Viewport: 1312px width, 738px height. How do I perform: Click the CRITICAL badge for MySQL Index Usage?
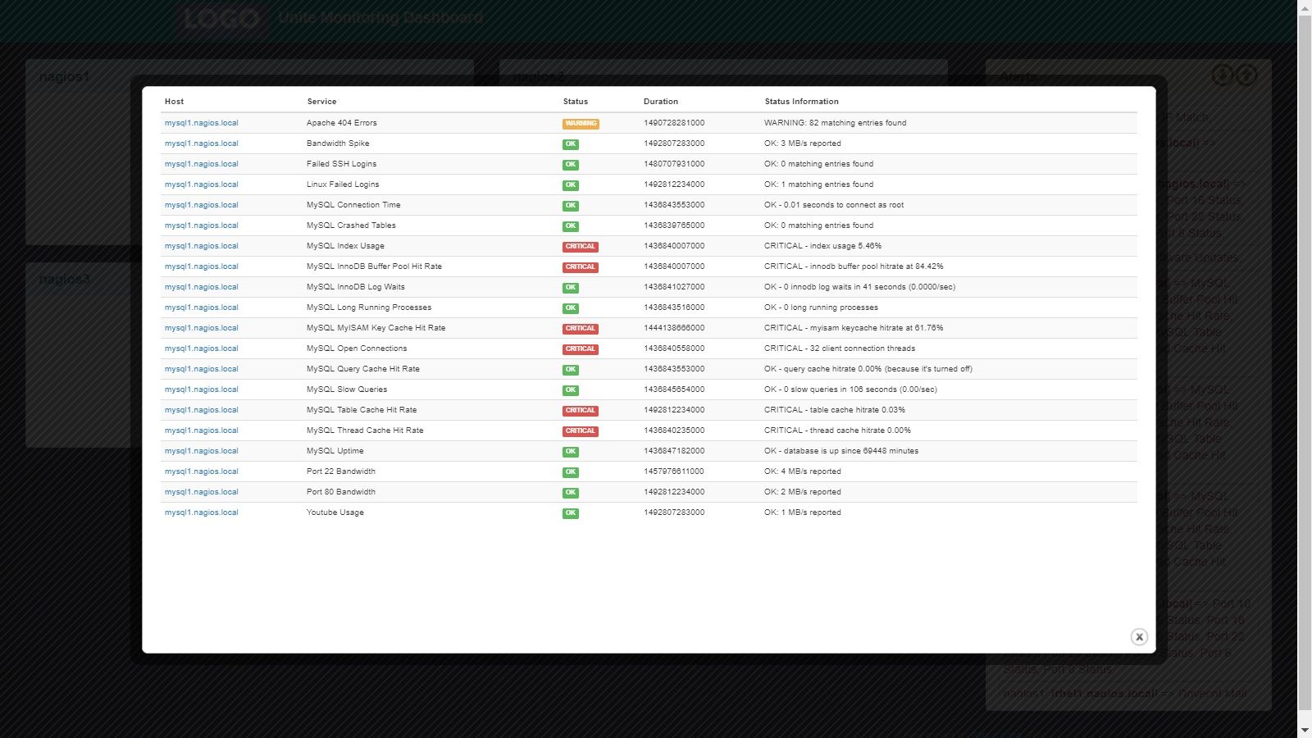coord(581,246)
